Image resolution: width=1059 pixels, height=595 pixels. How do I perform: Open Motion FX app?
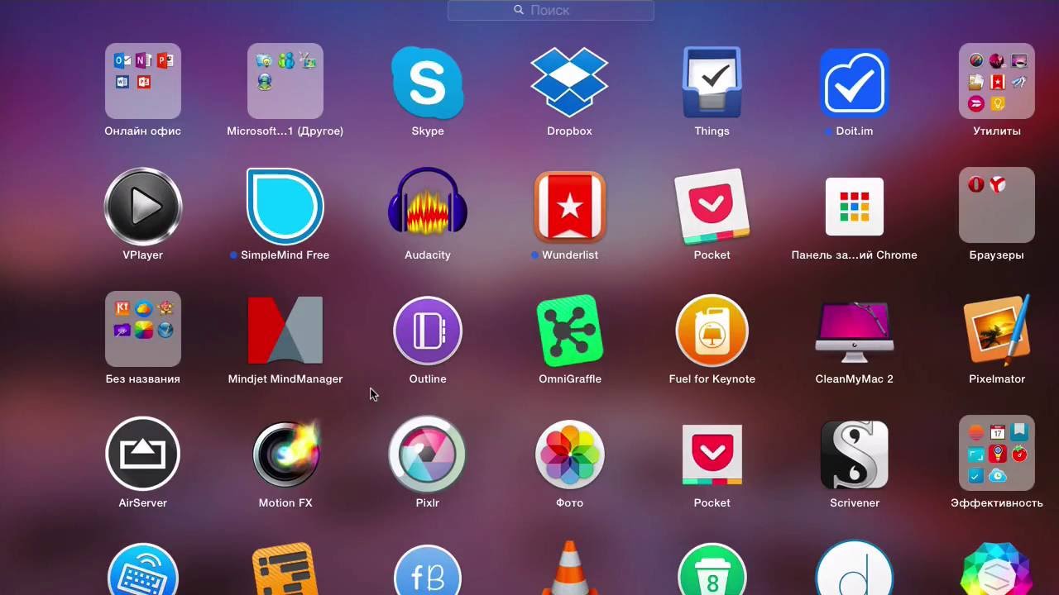point(285,454)
